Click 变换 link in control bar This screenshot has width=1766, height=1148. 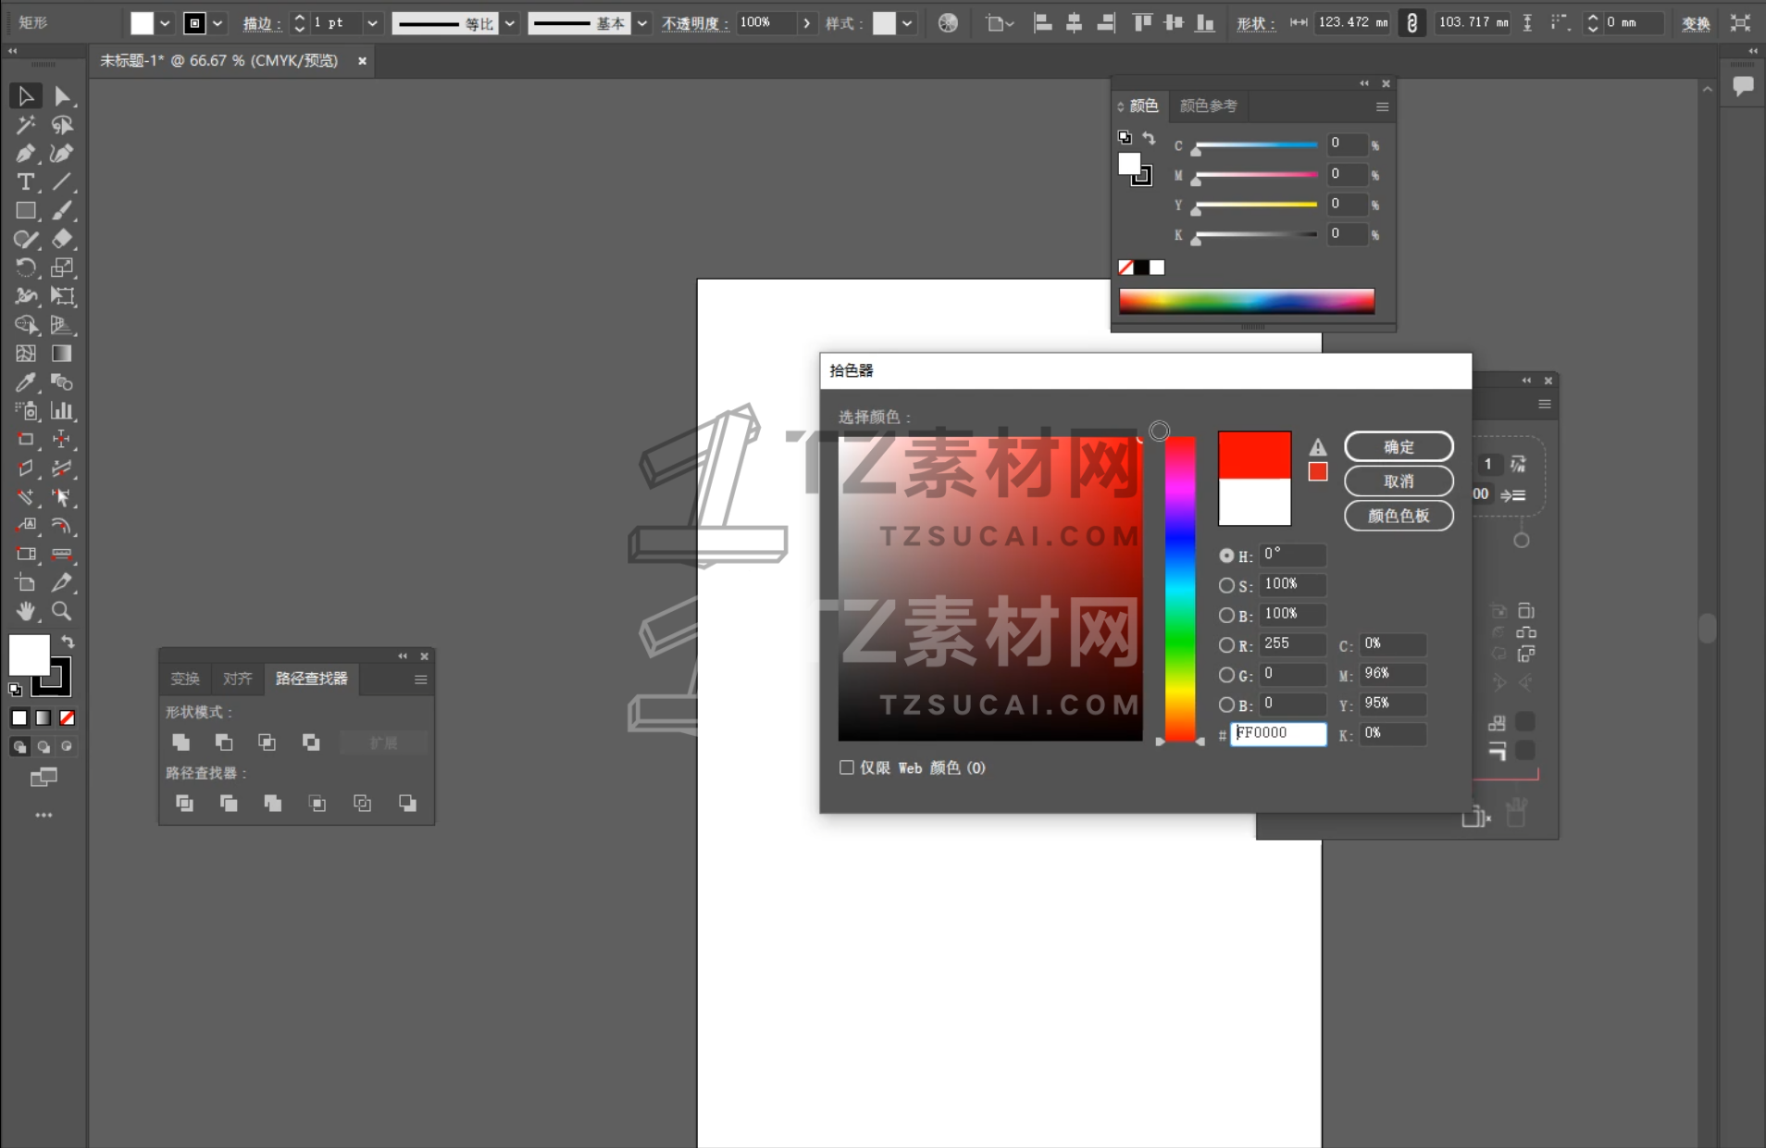click(x=1696, y=23)
